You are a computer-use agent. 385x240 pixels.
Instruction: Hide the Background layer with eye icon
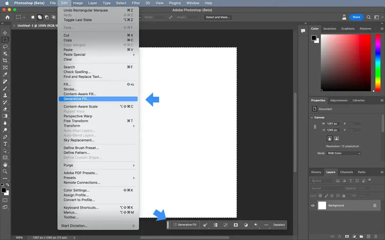(313, 205)
